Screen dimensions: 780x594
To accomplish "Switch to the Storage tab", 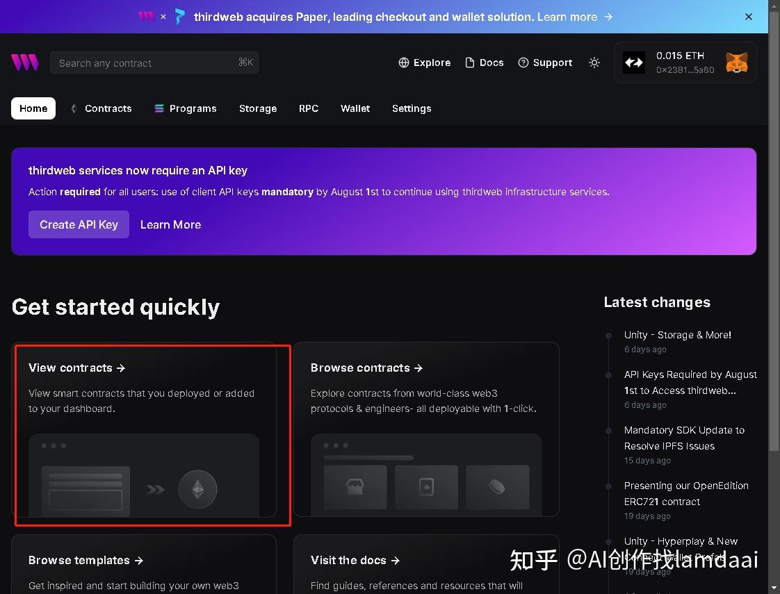I will coord(258,108).
